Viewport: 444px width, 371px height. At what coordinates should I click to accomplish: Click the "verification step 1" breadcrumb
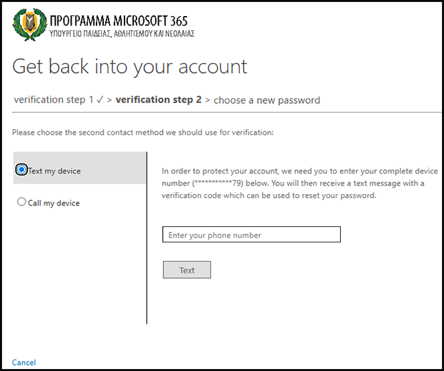coord(54,100)
